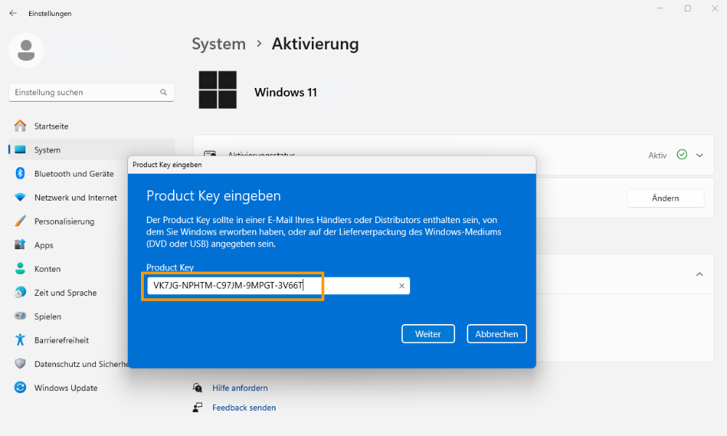Open the Barrierefreiheit accessibility icon
Image resolution: width=727 pixels, height=436 pixels.
coord(20,340)
